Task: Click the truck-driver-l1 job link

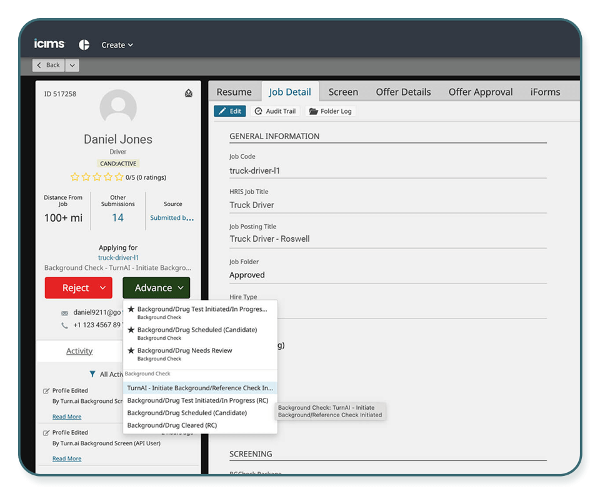Action: pos(118,257)
